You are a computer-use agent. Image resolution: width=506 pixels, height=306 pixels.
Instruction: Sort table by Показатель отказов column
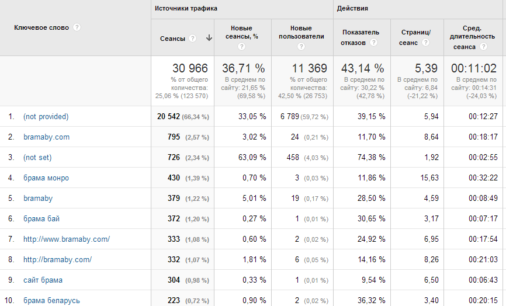360,37
